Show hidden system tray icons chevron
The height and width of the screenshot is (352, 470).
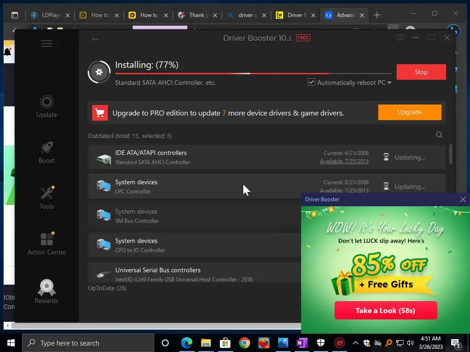(x=356, y=343)
